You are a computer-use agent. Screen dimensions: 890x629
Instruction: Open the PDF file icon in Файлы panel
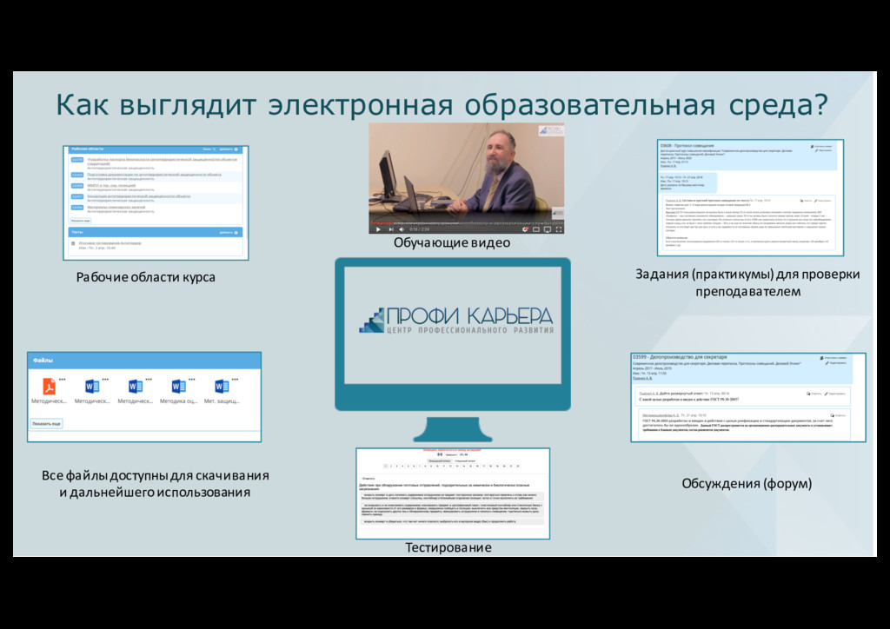coord(50,387)
